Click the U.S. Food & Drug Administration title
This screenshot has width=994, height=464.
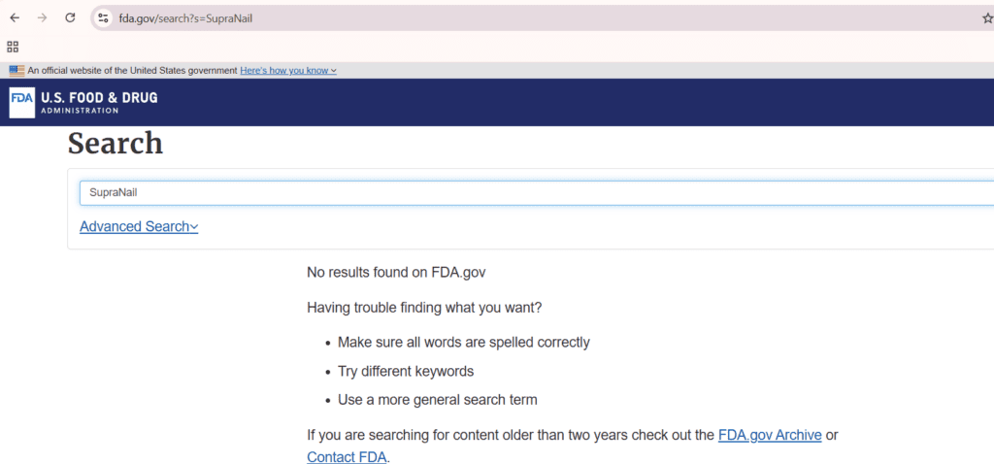99,102
